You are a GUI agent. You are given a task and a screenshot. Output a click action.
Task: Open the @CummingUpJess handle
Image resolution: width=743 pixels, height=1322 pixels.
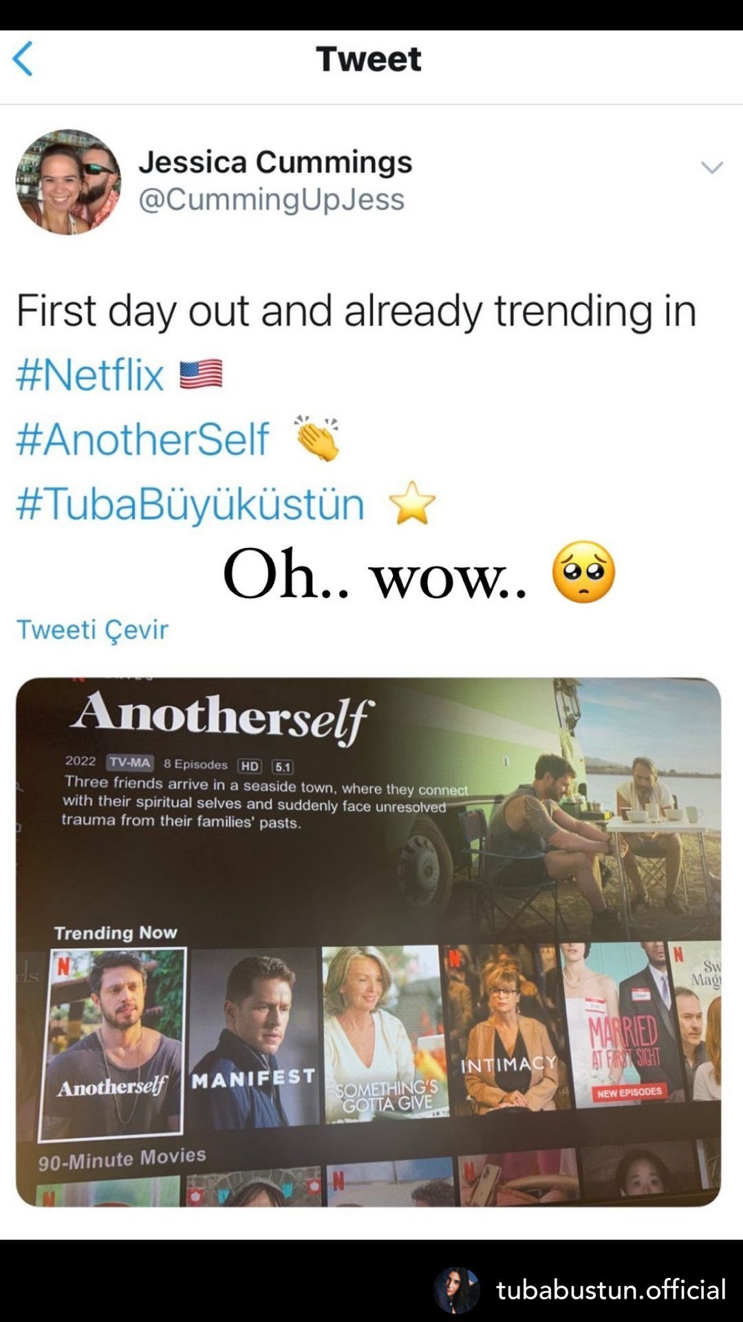(271, 200)
